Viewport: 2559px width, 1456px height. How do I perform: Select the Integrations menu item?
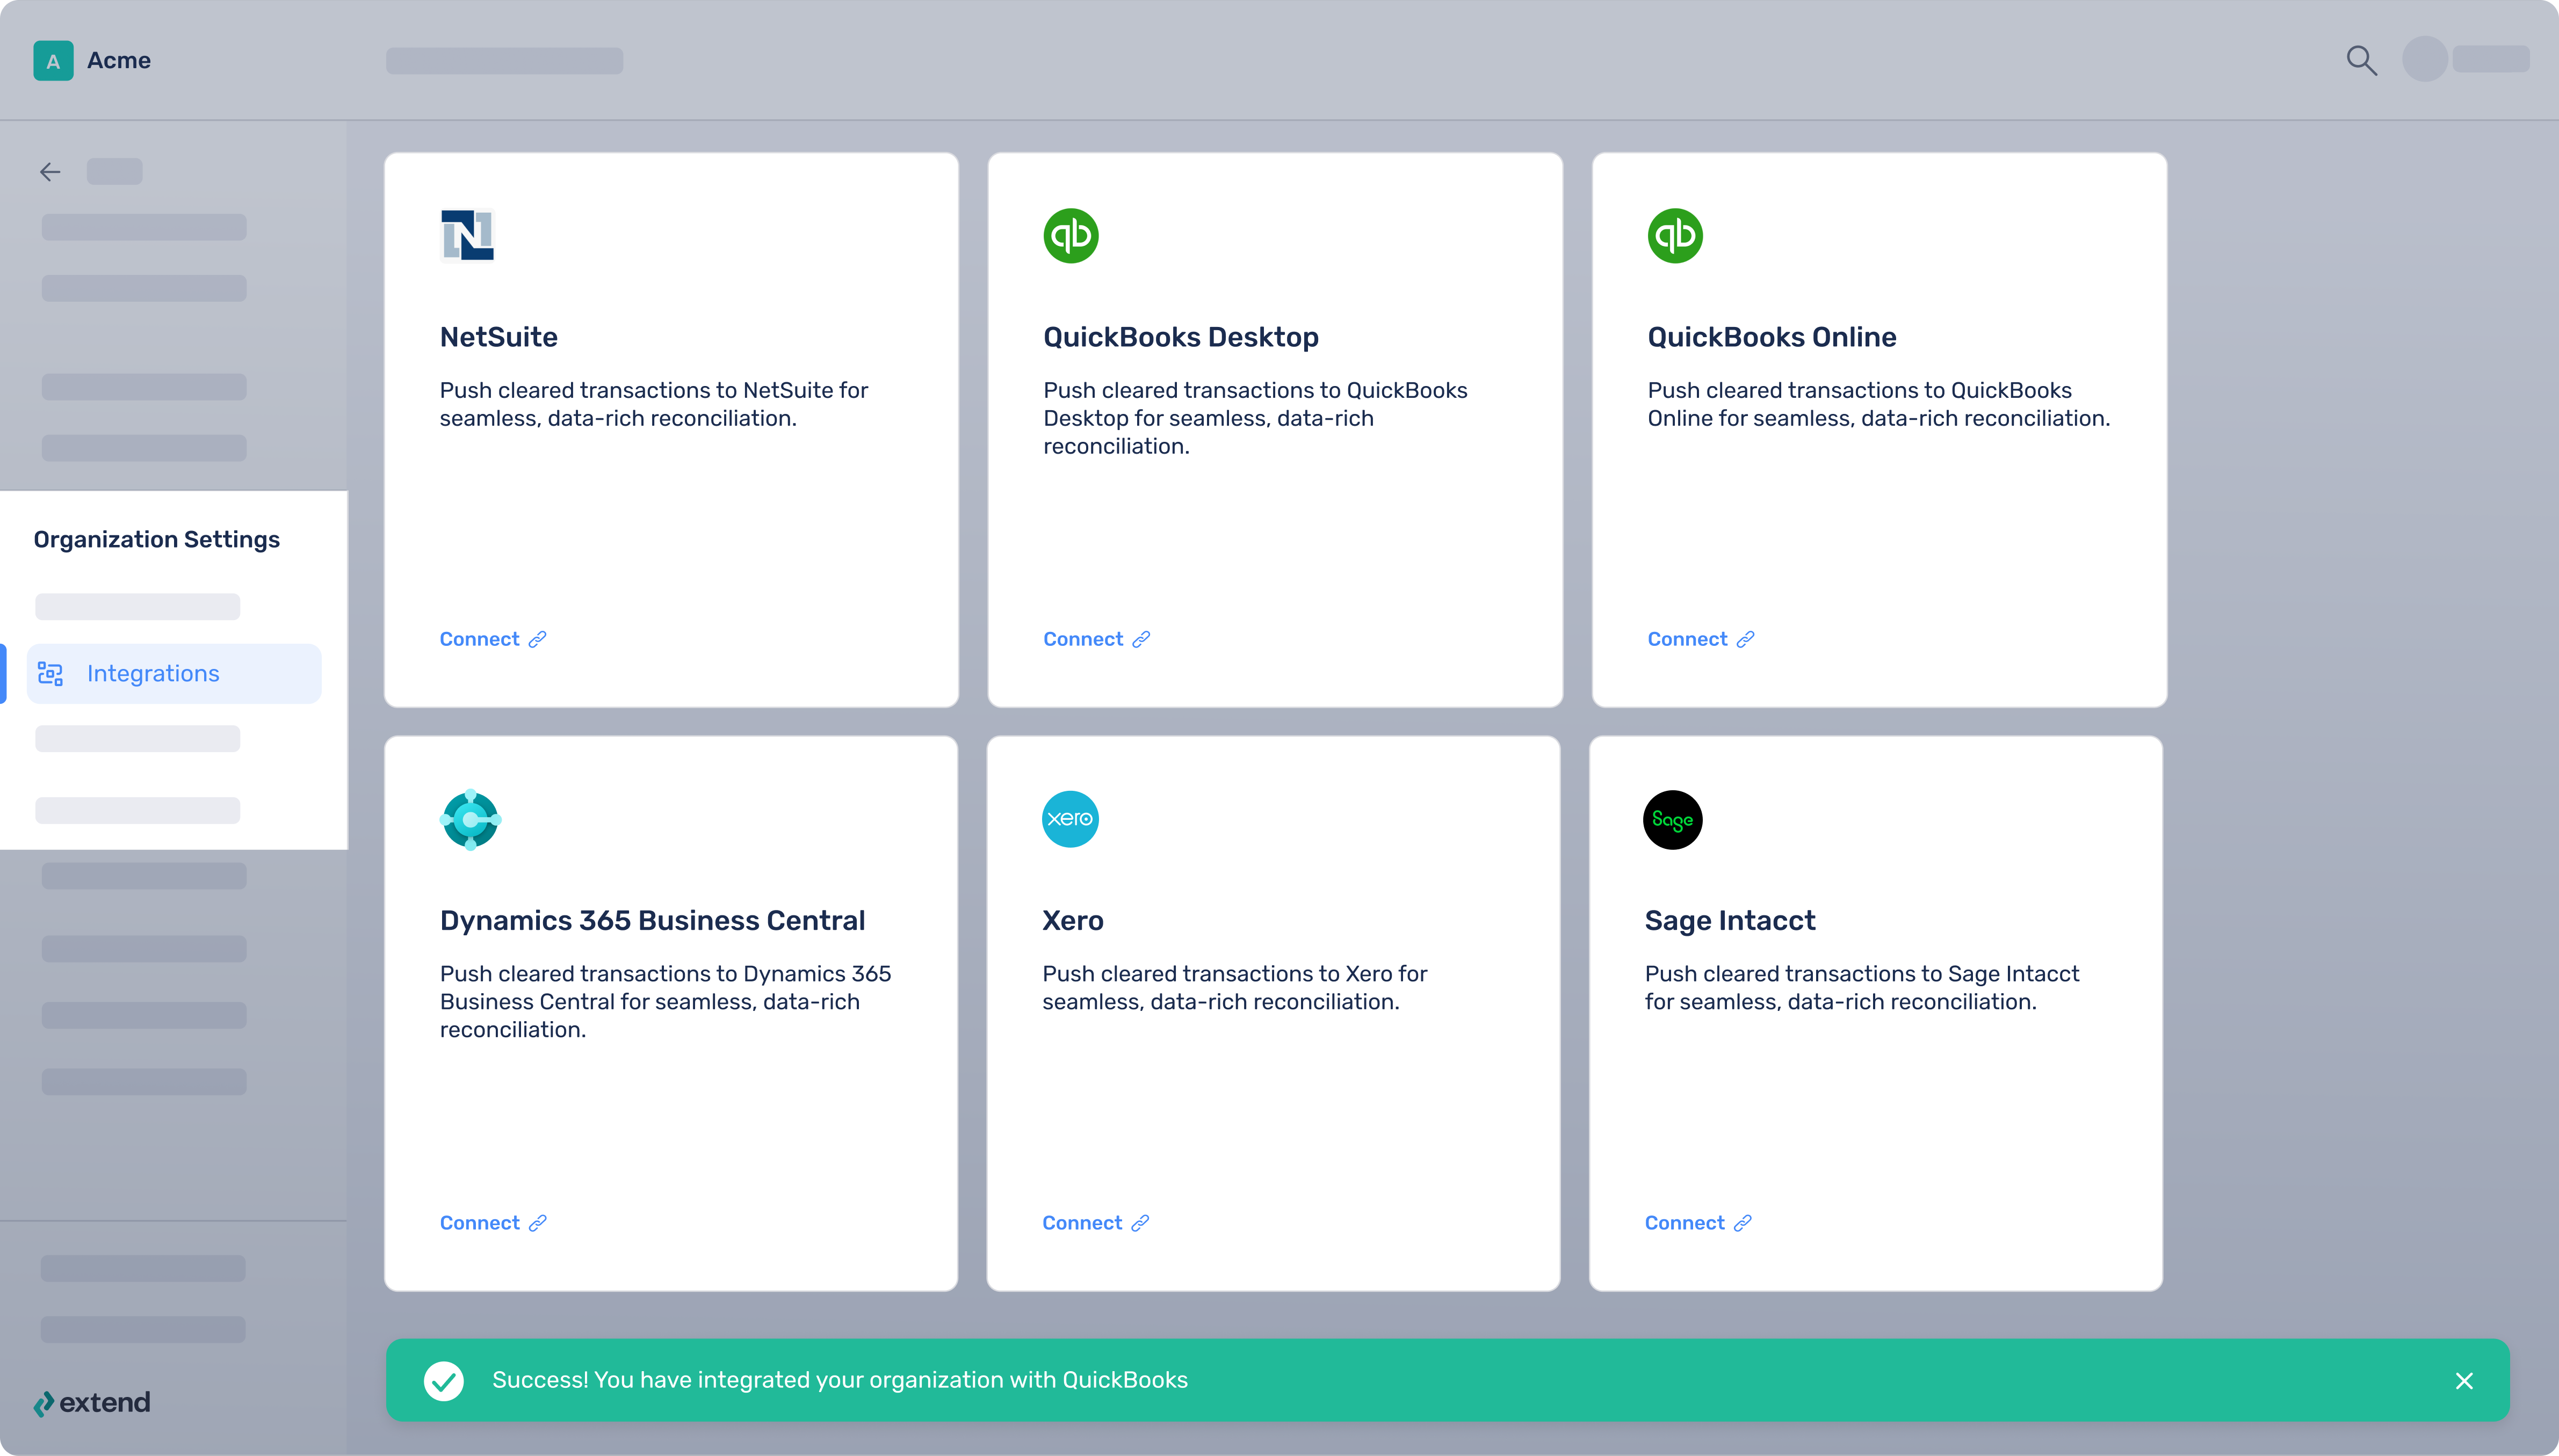pyautogui.click(x=174, y=674)
